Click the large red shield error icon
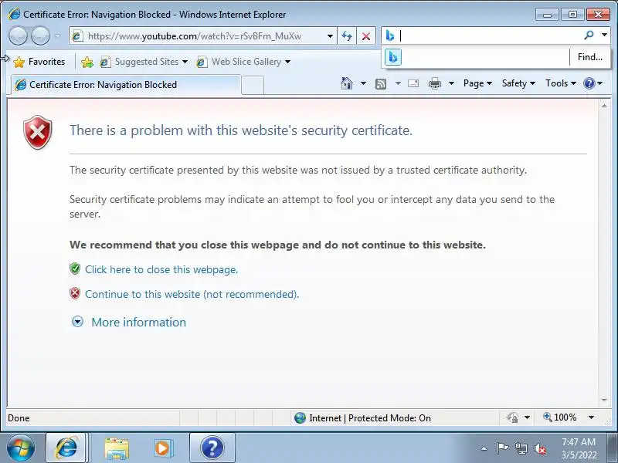618x463 pixels. (37, 132)
